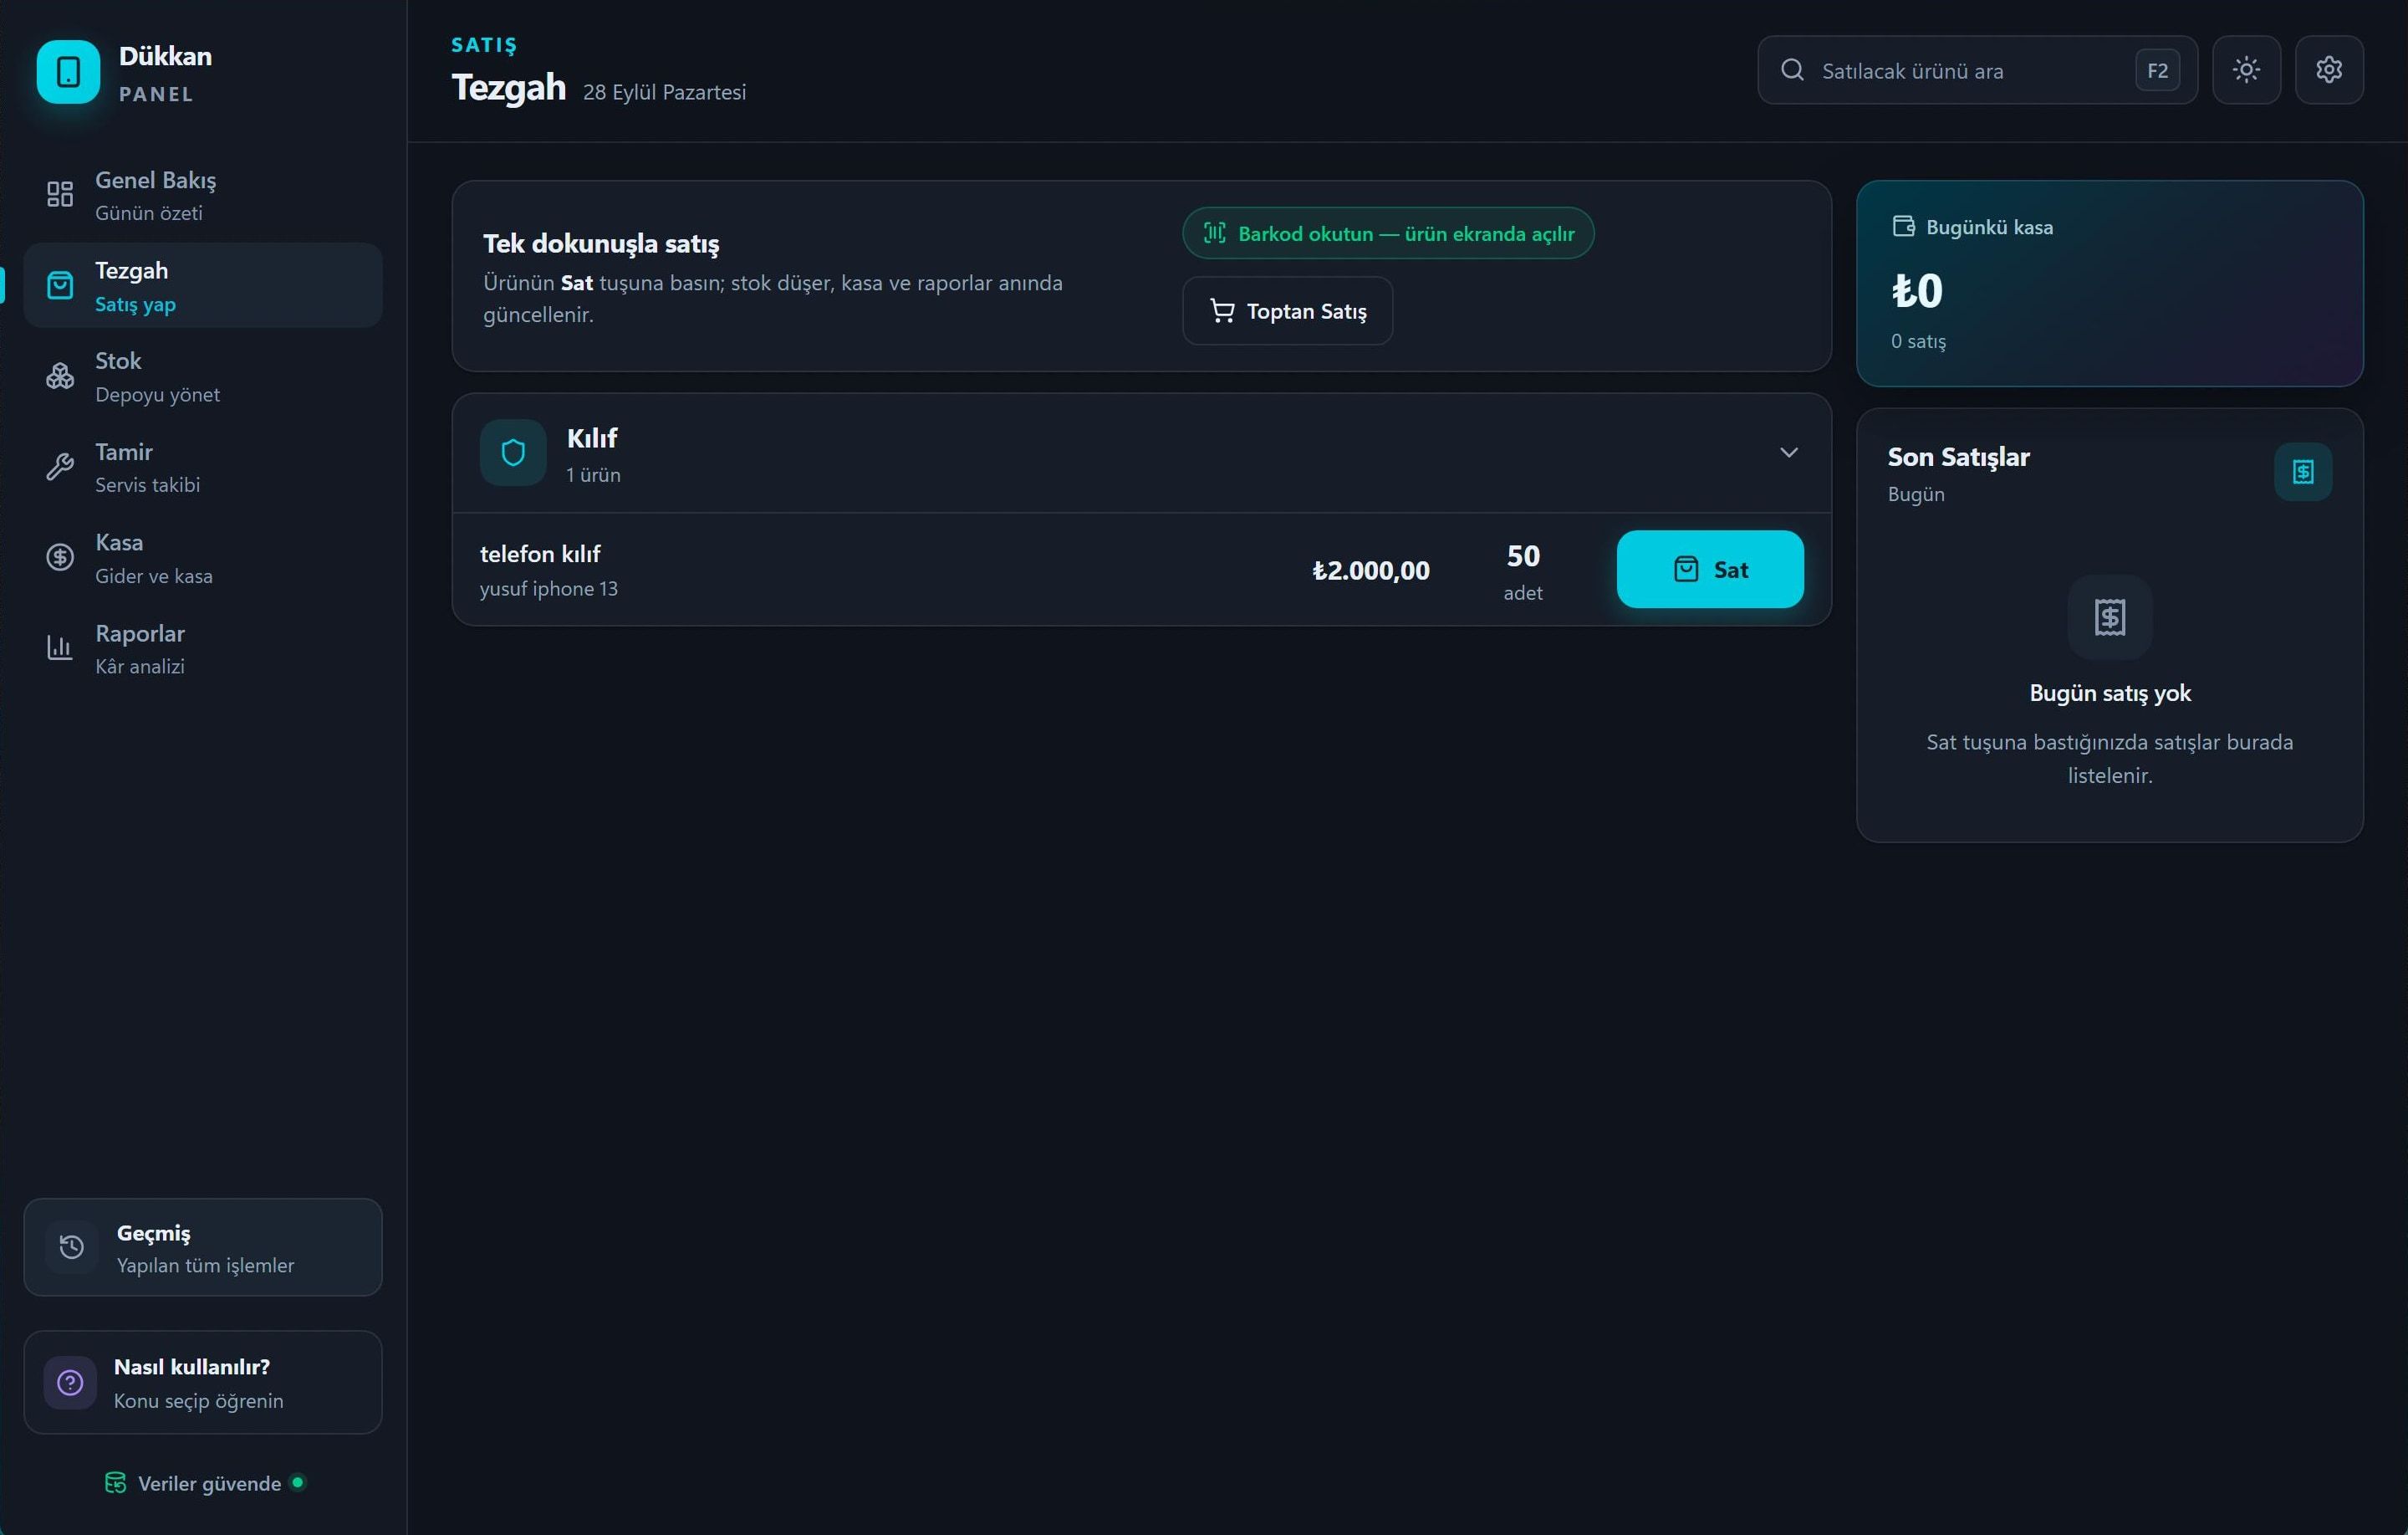Click the Tamir wrench icon
2408x1535 pixels.
coord(60,466)
